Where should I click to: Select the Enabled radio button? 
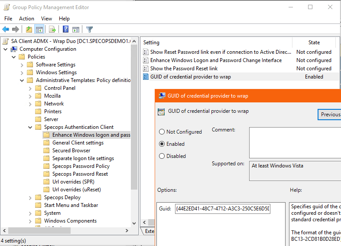[162, 144]
